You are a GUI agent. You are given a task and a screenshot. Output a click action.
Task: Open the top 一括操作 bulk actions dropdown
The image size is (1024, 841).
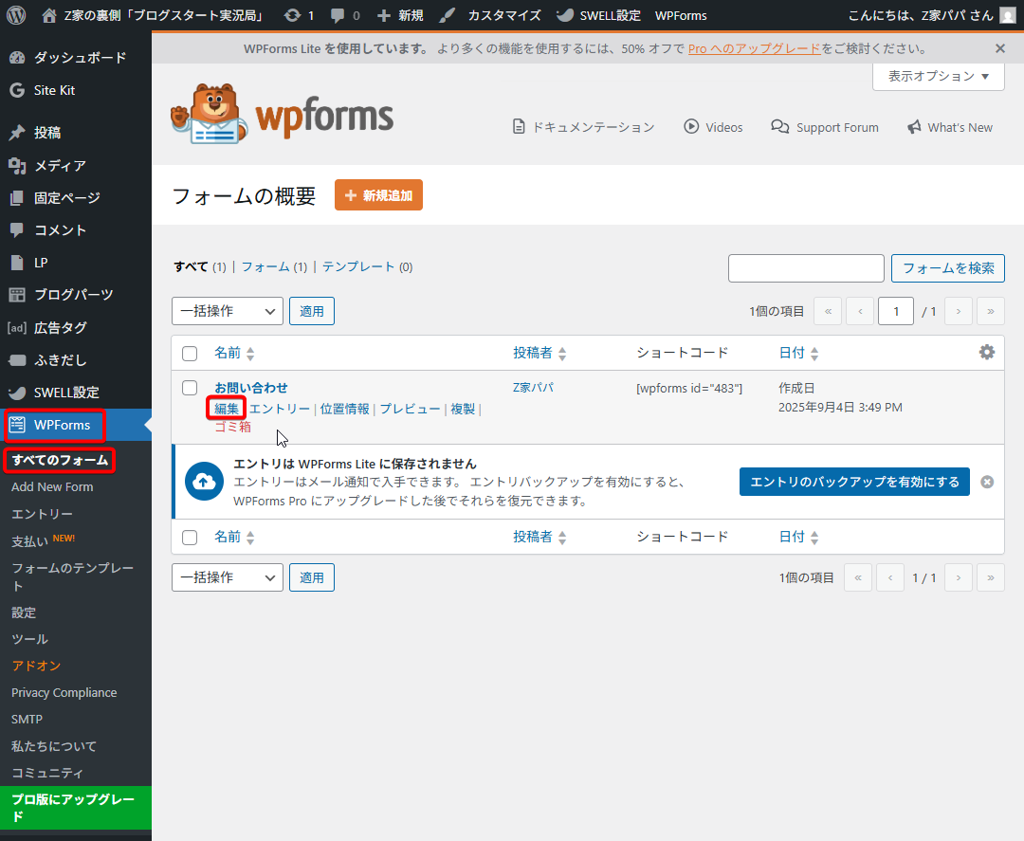click(x=227, y=311)
